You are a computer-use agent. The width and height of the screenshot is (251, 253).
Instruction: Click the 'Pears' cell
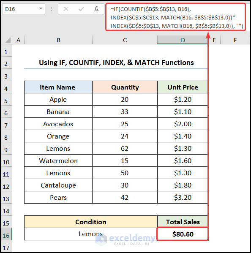(58, 198)
